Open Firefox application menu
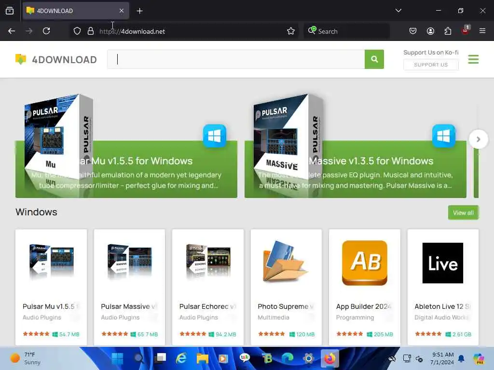 [482, 31]
